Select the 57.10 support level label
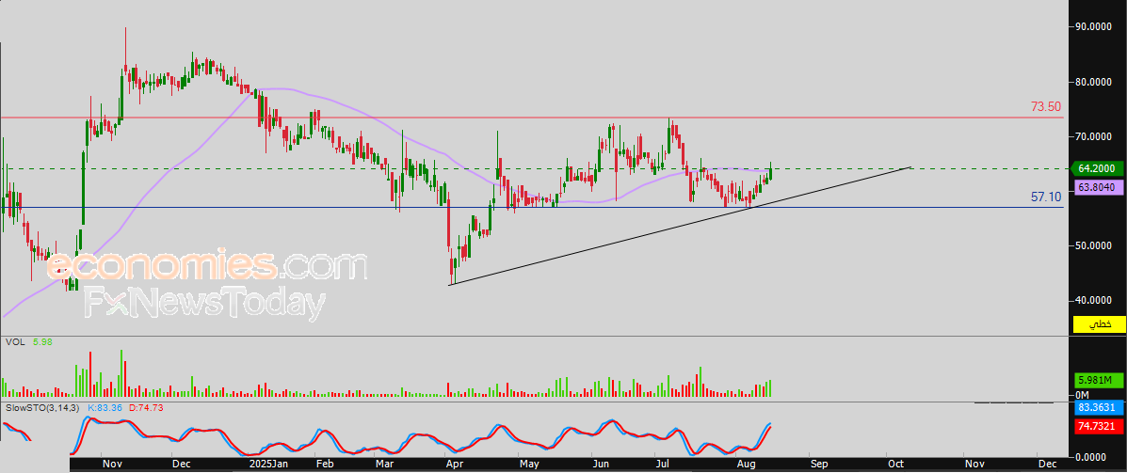Viewport: 1127px width, 473px height. click(x=1046, y=197)
